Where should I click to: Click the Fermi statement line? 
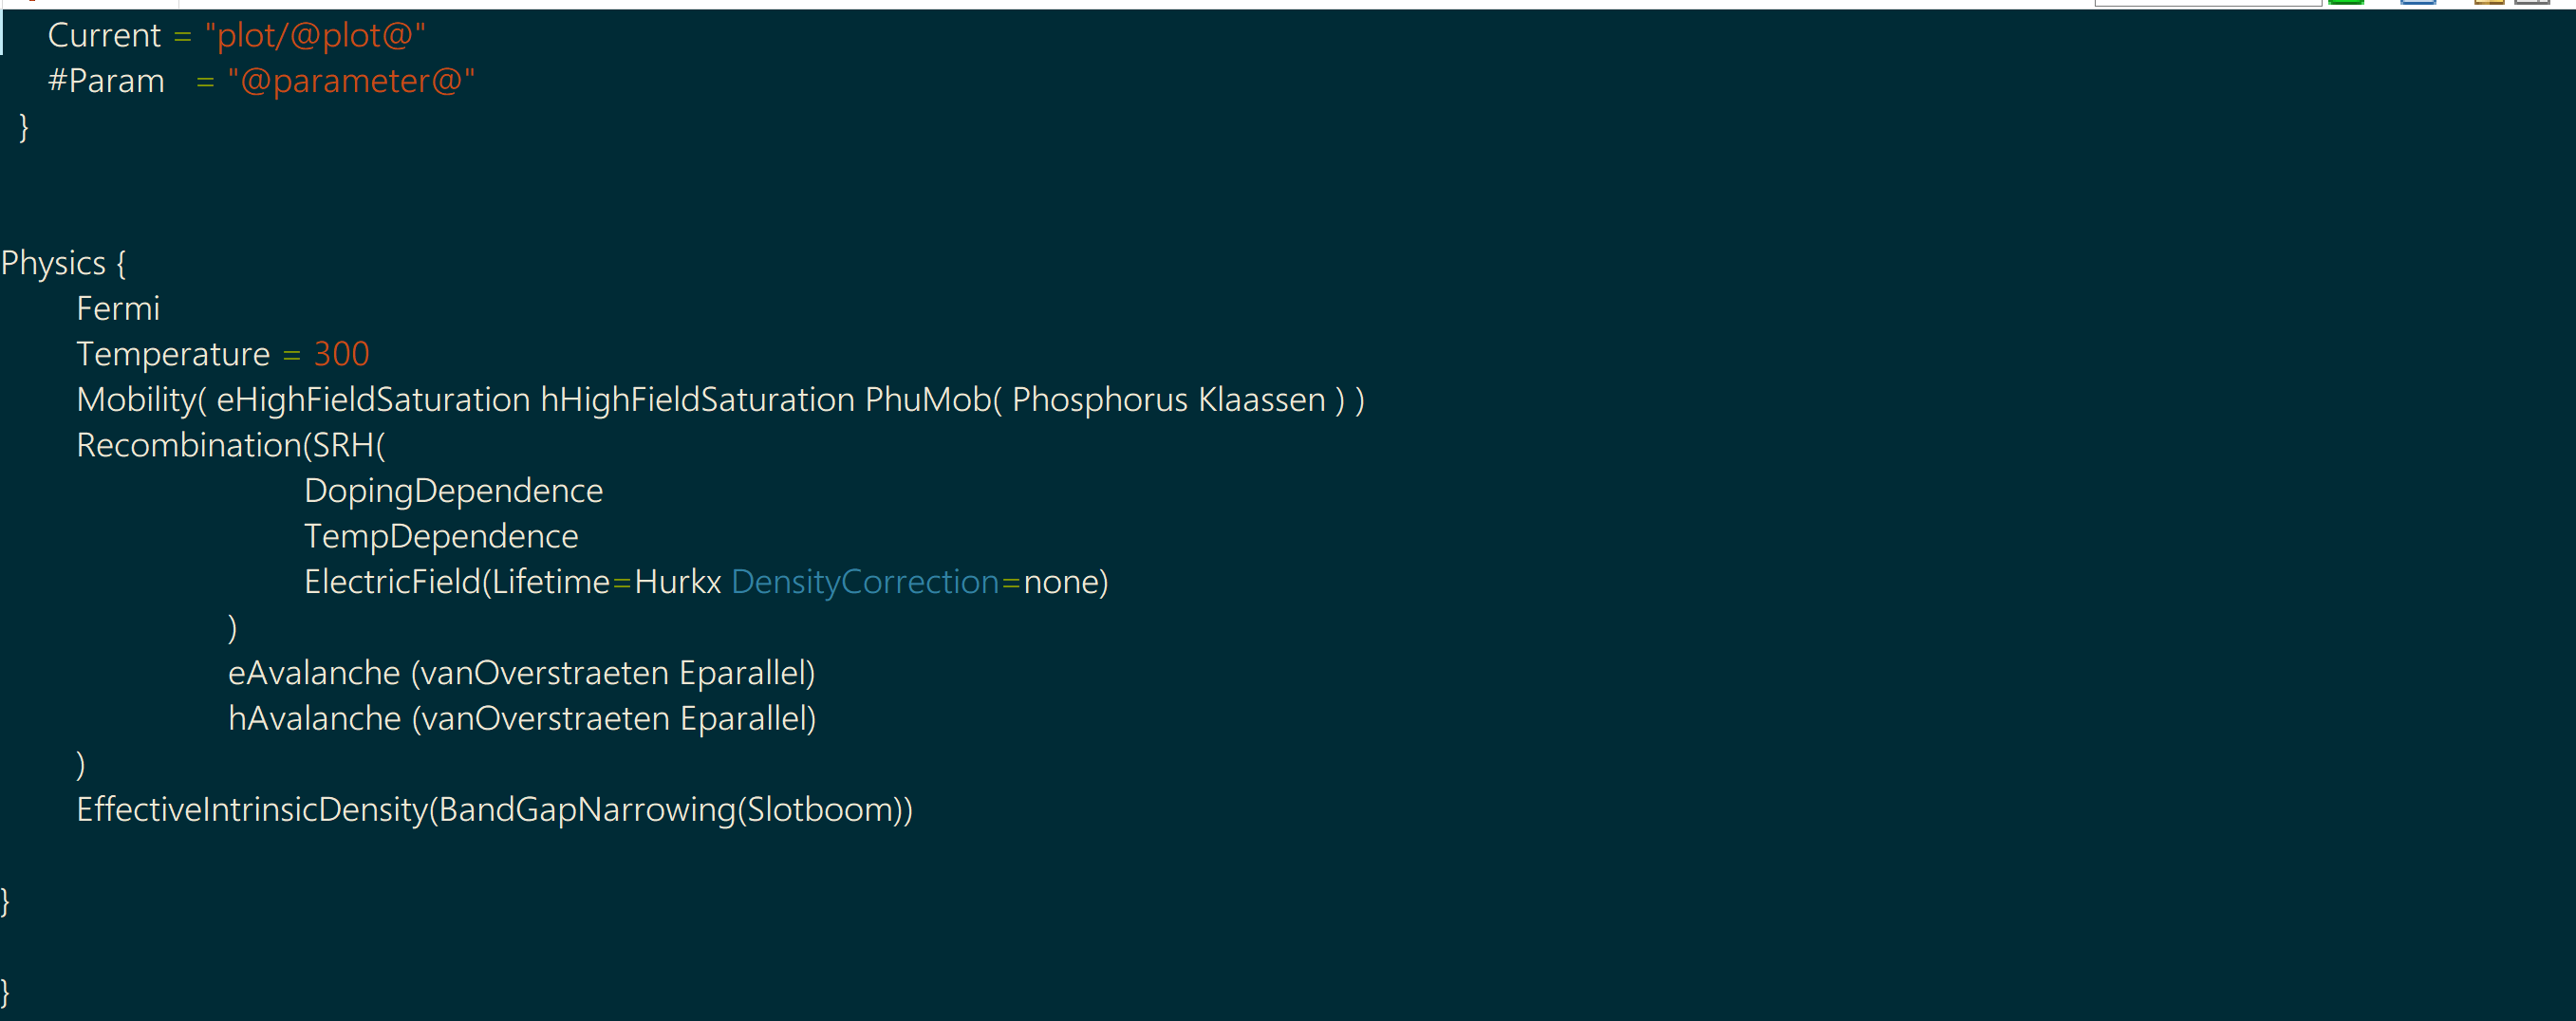(x=118, y=309)
